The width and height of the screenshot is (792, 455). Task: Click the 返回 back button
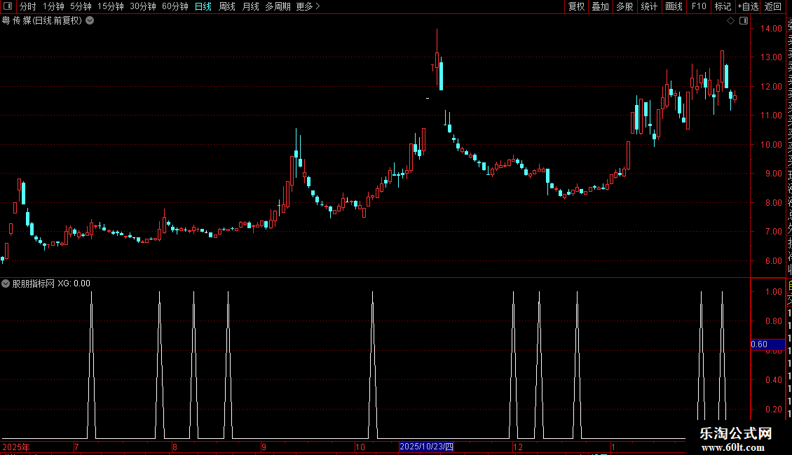click(x=773, y=6)
